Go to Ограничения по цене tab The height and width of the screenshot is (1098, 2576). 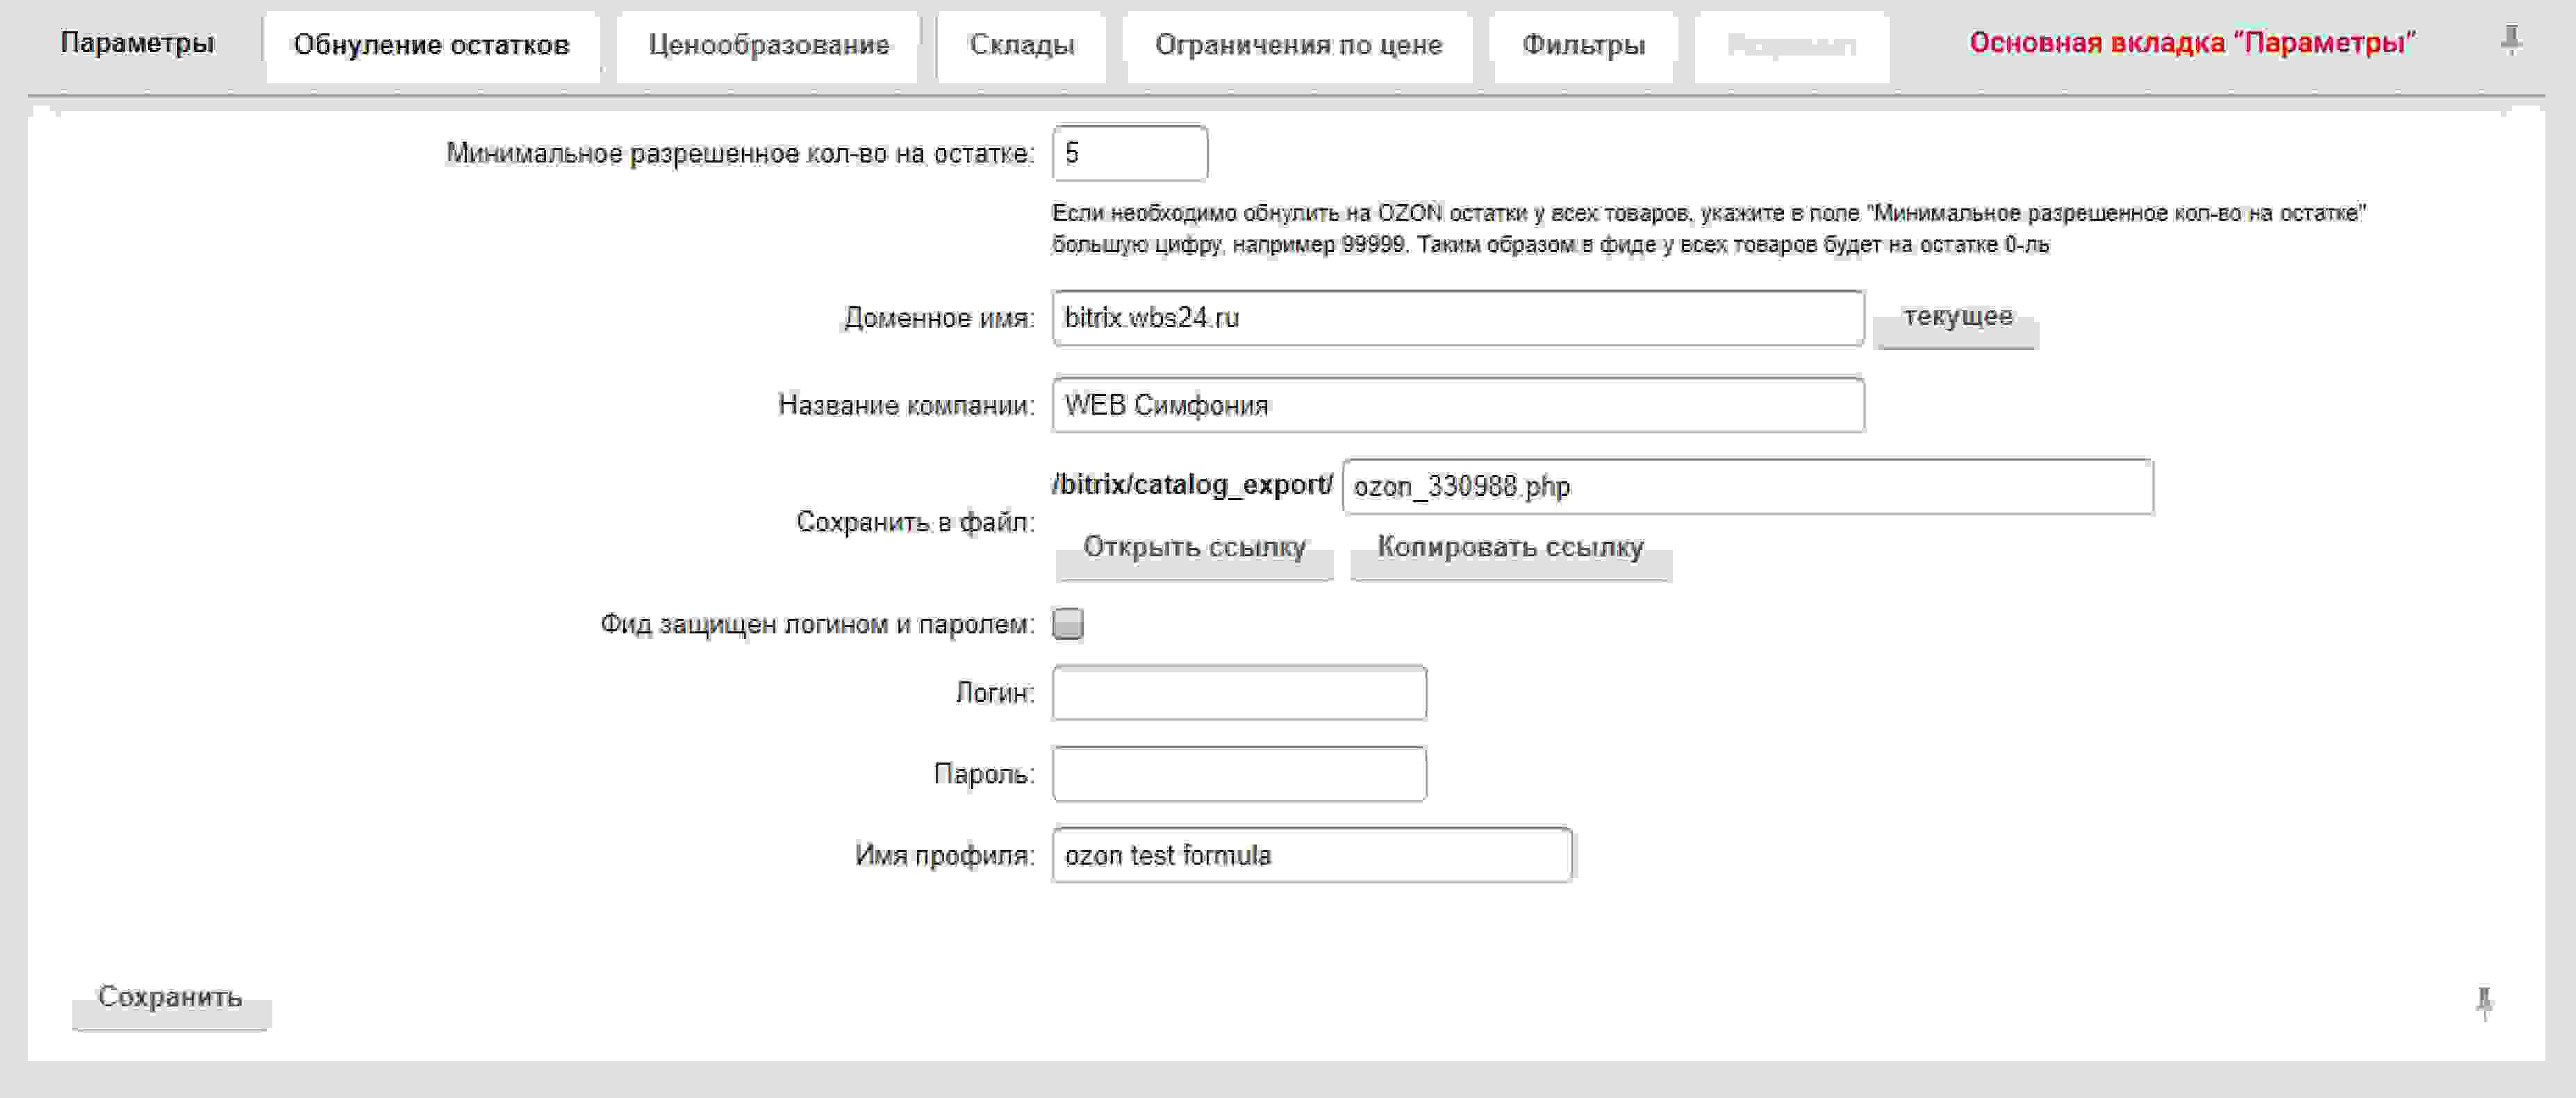1298,45
